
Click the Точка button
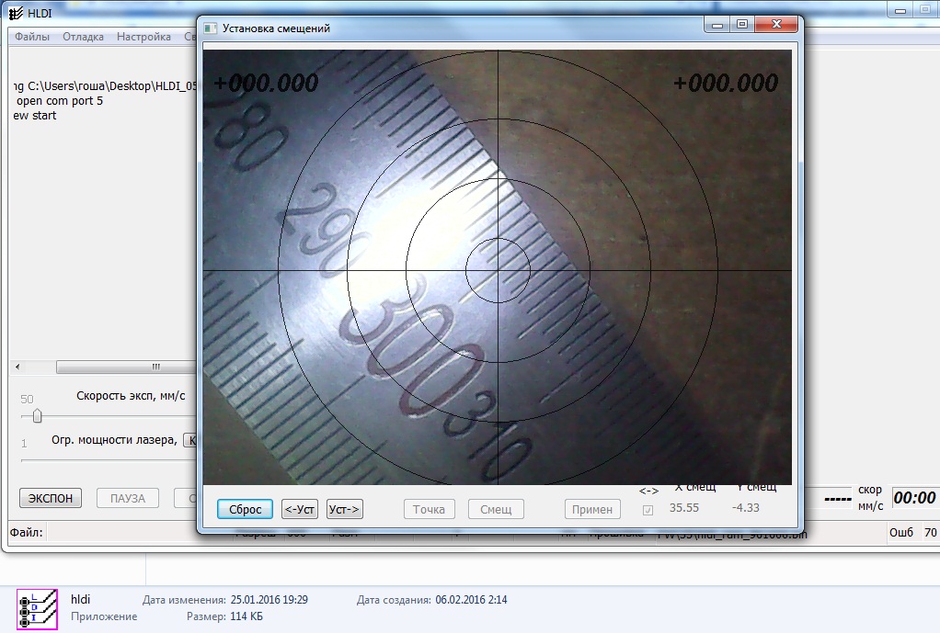click(x=429, y=509)
